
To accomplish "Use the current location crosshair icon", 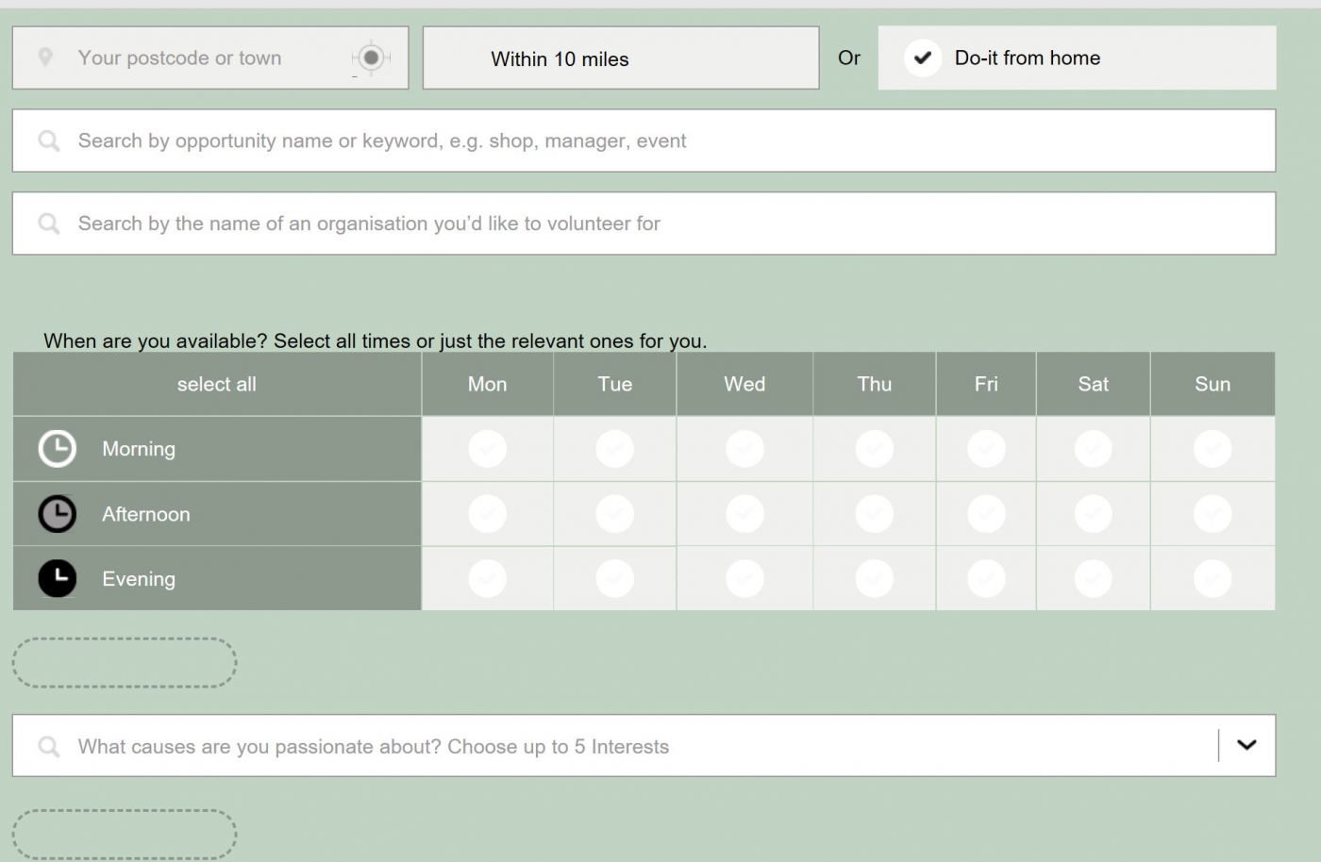I will pos(371,58).
